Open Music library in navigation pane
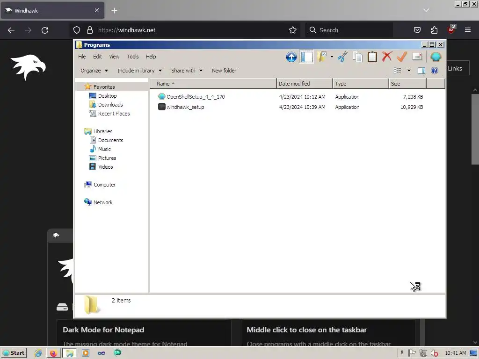This screenshot has height=359, width=479. coord(104,149)
